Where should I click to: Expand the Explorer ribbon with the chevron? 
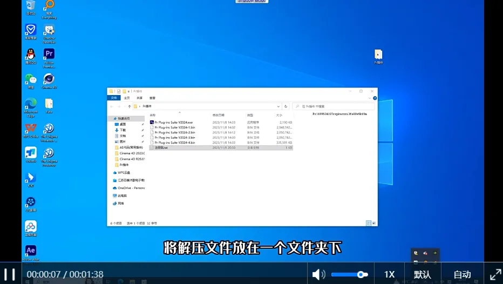tap(370, 98)
